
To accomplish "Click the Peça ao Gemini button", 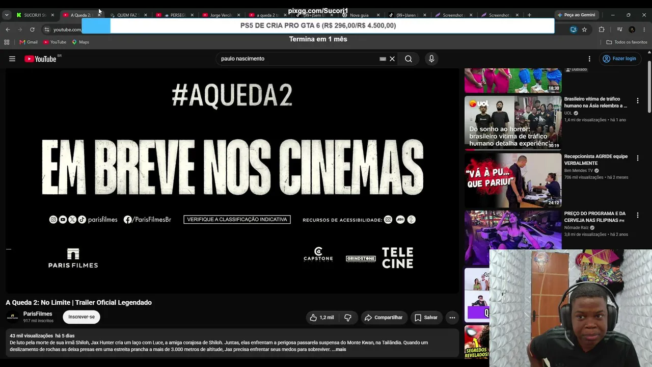I will tap(576, 15).
